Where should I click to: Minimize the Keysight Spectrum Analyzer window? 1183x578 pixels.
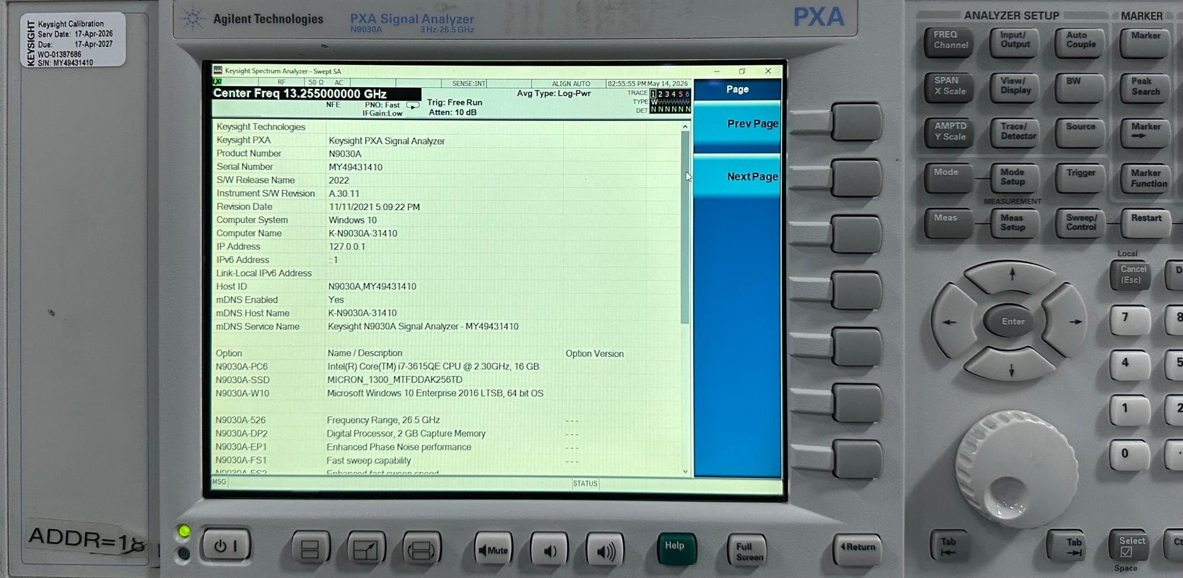point(716,71)
